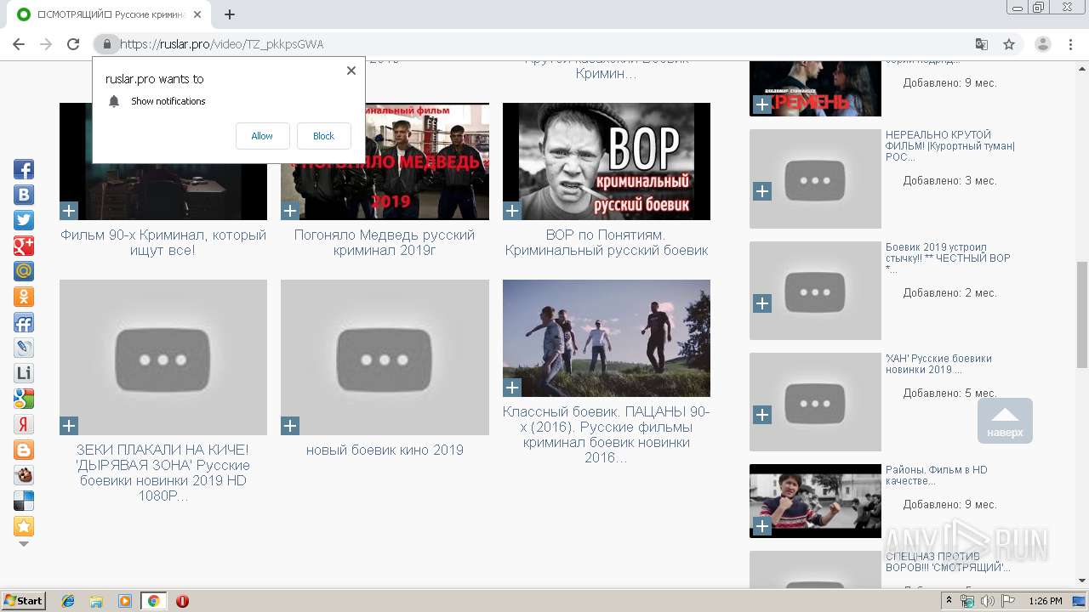The image size is (1089, 612).
Task: Add 'ЗЕКИ ПЛАКАЛИ' video plus icon
Action: coord(69,425)
